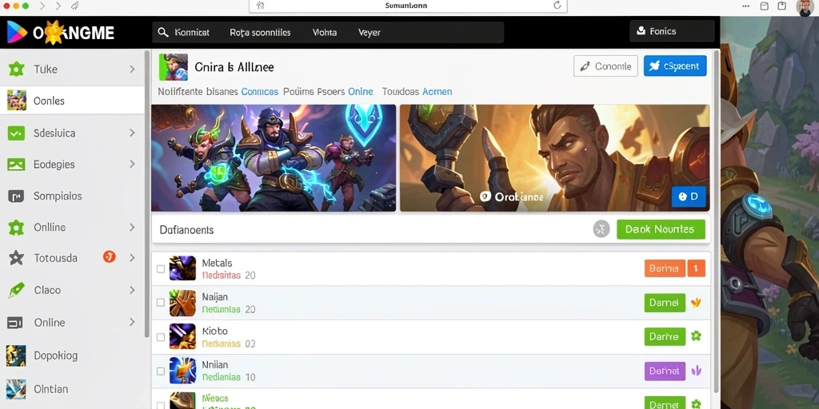Open the Totousda star icon
Image resolution: width=819 pixels, height=409 pixels.
click(16, 258)
